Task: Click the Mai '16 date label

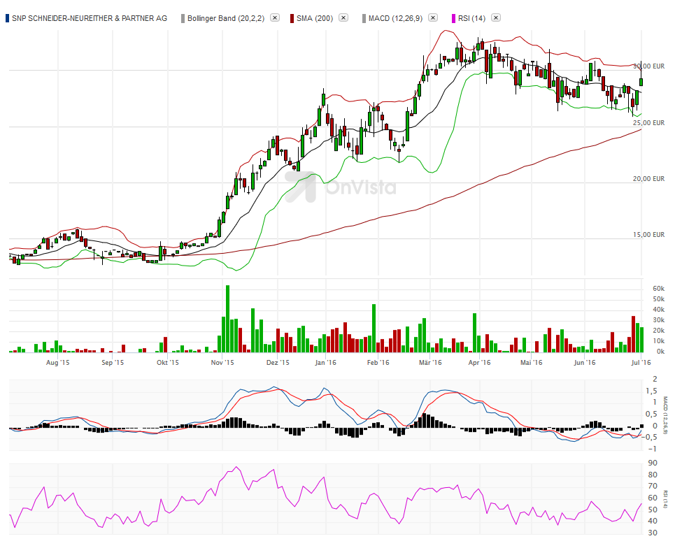Action: click(532, 363)
